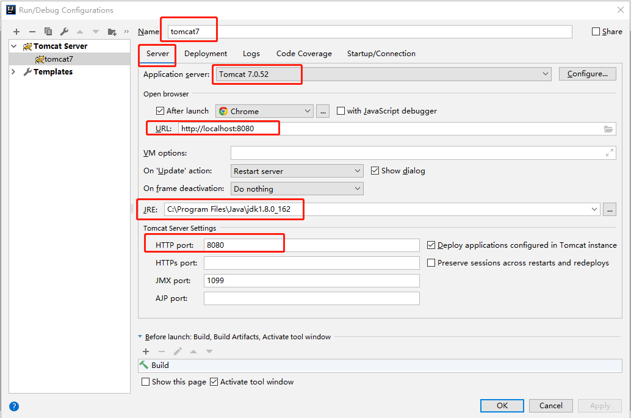Switch to the Server tab
631x418 pixels.
point(157,54)
